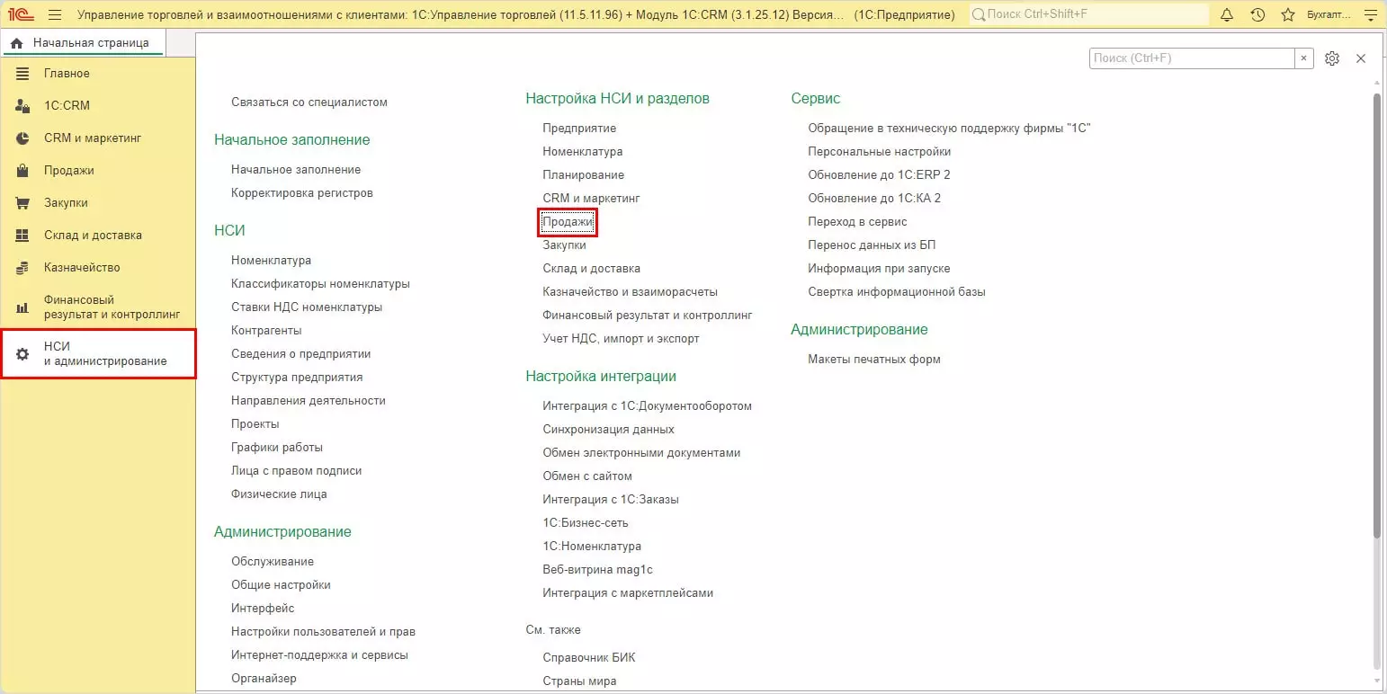The height and width of the screenshot is (694, 1387).
Task: Open Интеграция с маркетплейсами
Action: [x=628, y=593]
